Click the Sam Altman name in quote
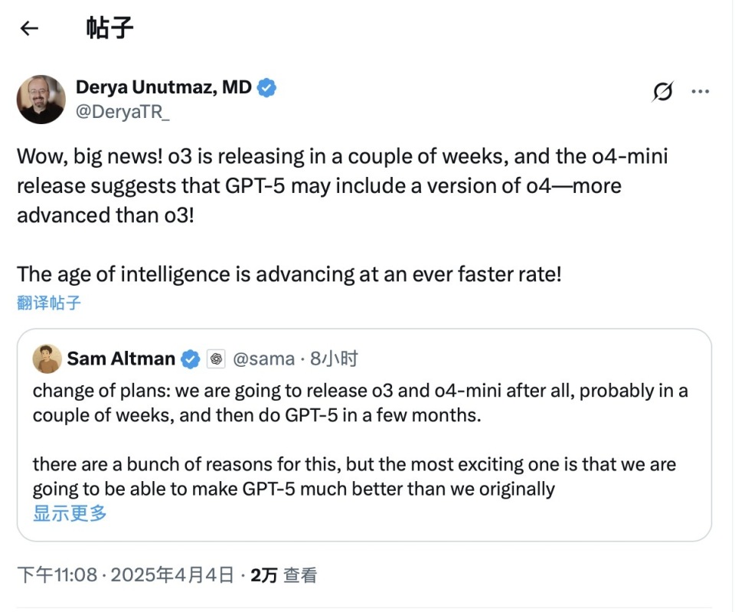Image resolution: width=735 pixels, height=612 pixels. (x=121, y=358)
